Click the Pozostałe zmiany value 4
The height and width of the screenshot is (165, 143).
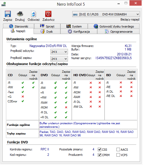pos(93,149)
